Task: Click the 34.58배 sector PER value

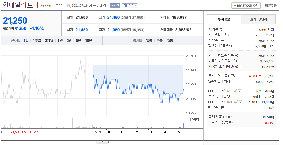Action: tap(268, 117)
